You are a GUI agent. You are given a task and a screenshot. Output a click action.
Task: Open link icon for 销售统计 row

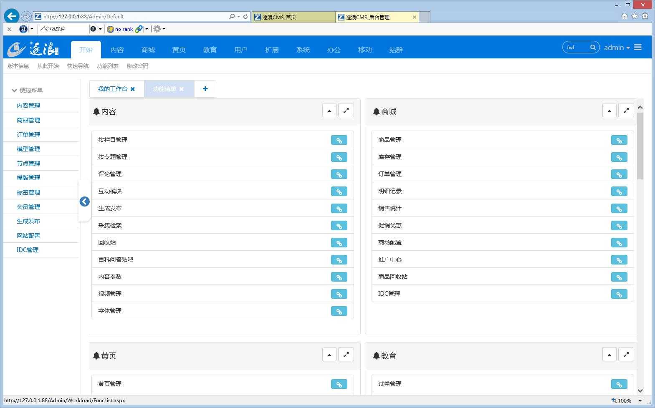tap(619, 209)
